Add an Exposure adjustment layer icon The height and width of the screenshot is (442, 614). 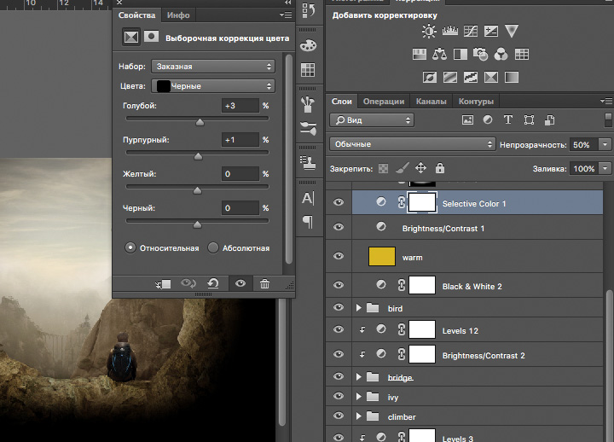point(490,31)
